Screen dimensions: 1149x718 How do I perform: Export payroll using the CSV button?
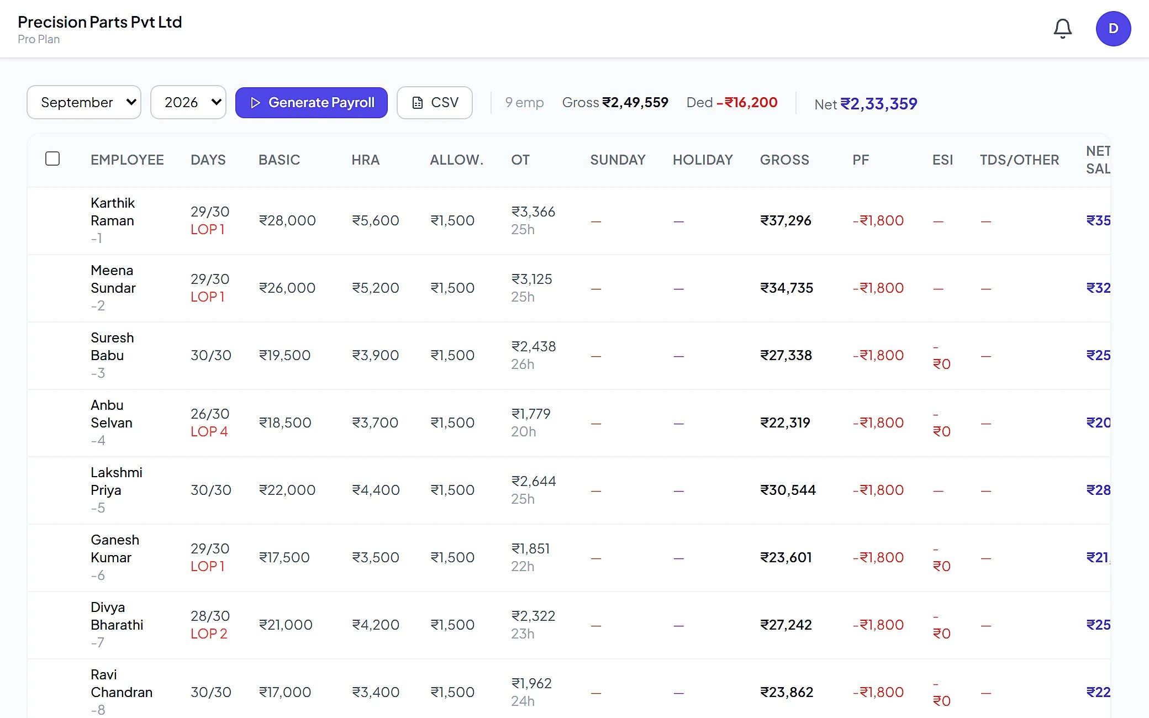(x=435, y=103)
